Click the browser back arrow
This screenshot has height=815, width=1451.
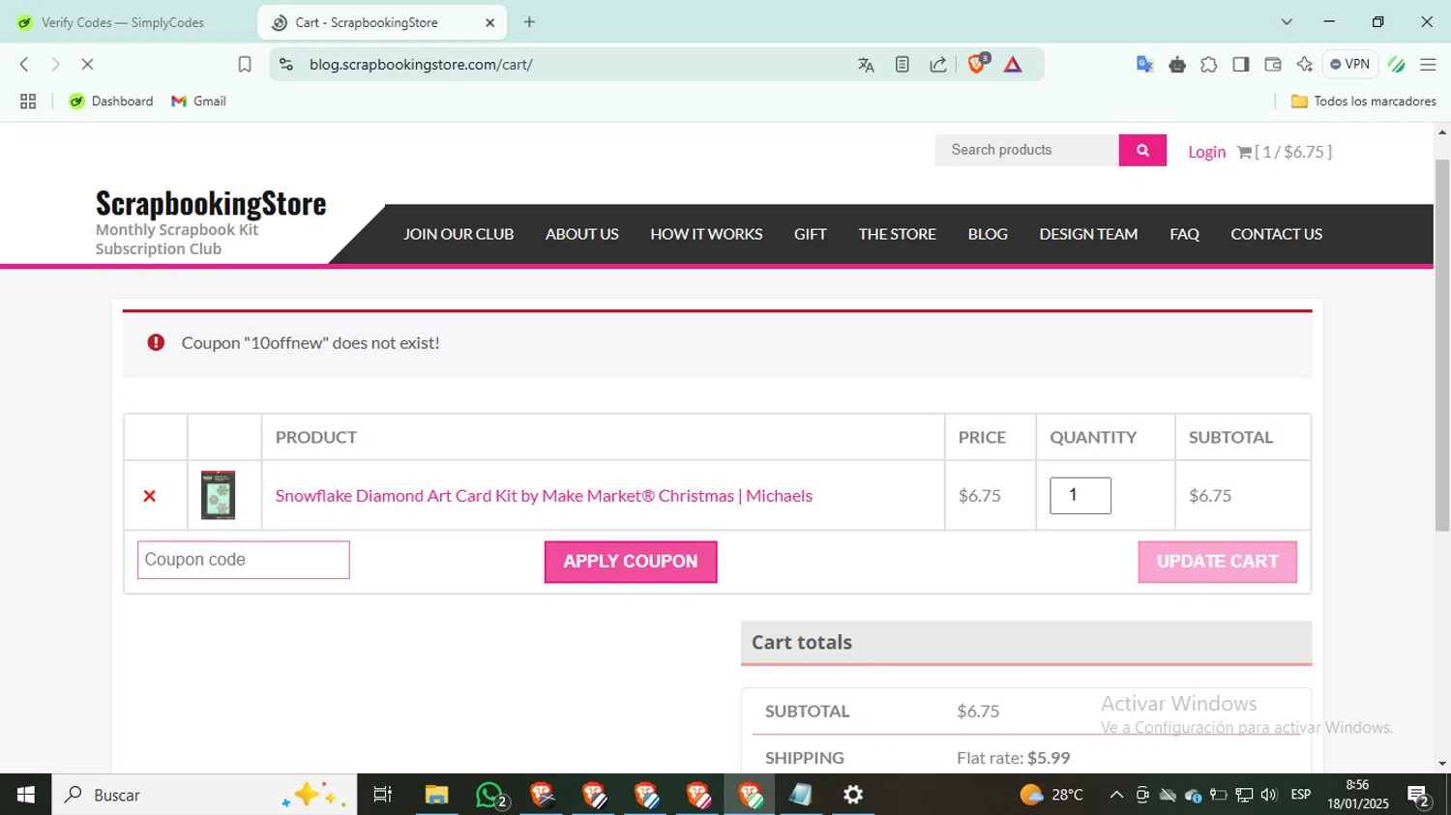24,64
